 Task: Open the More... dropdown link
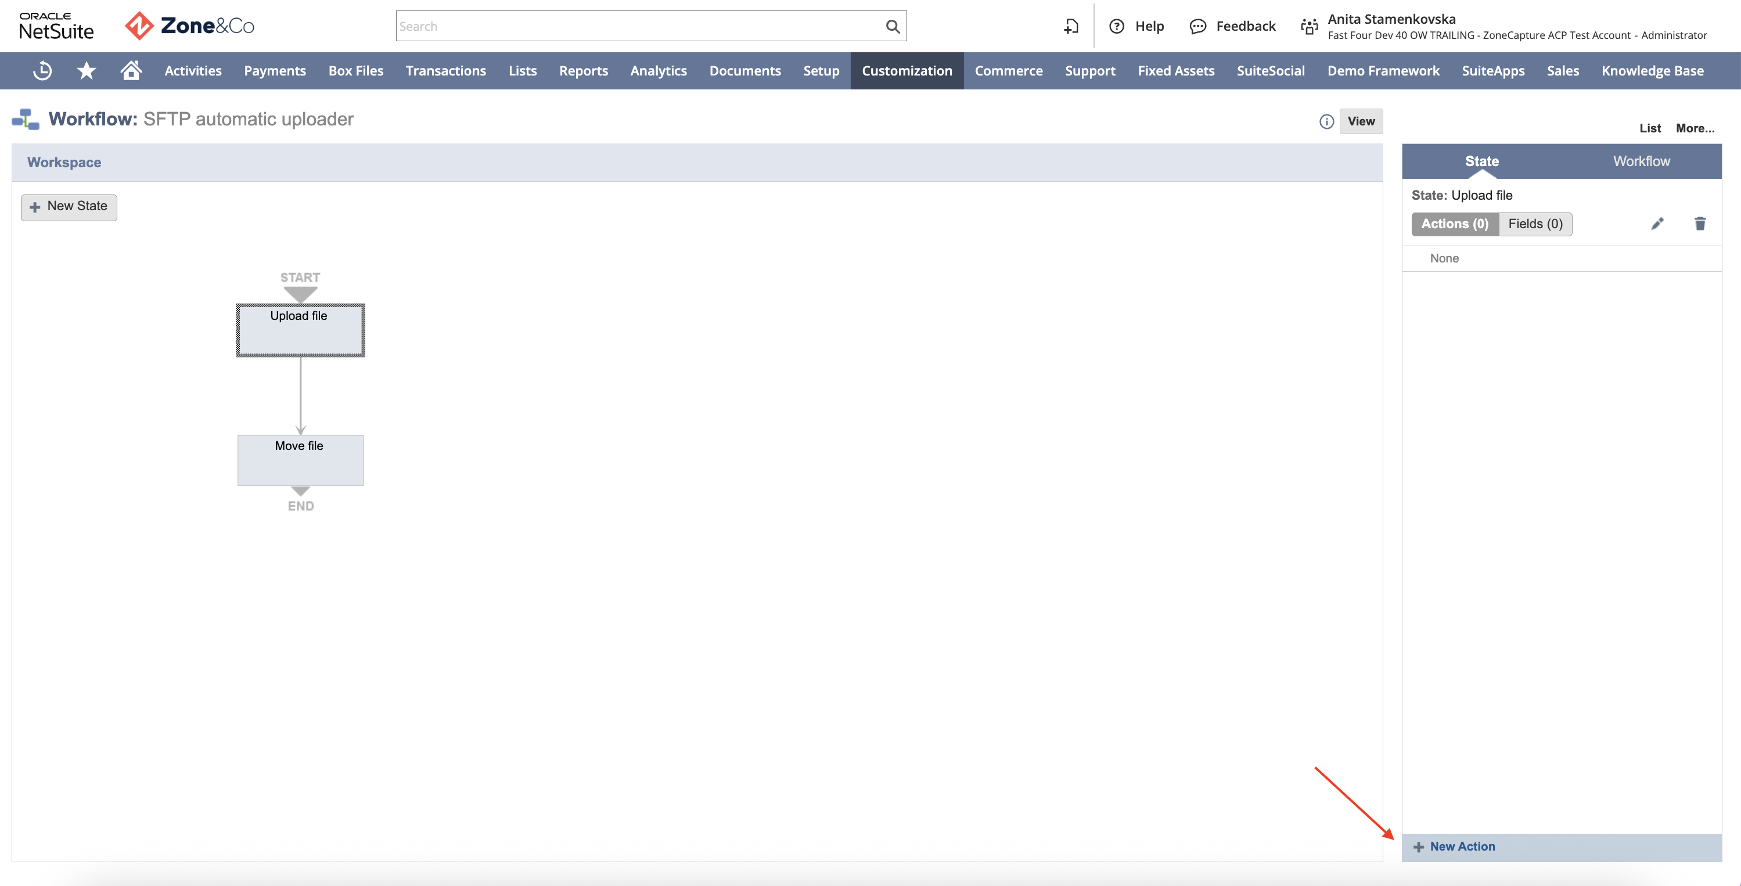1695,128
